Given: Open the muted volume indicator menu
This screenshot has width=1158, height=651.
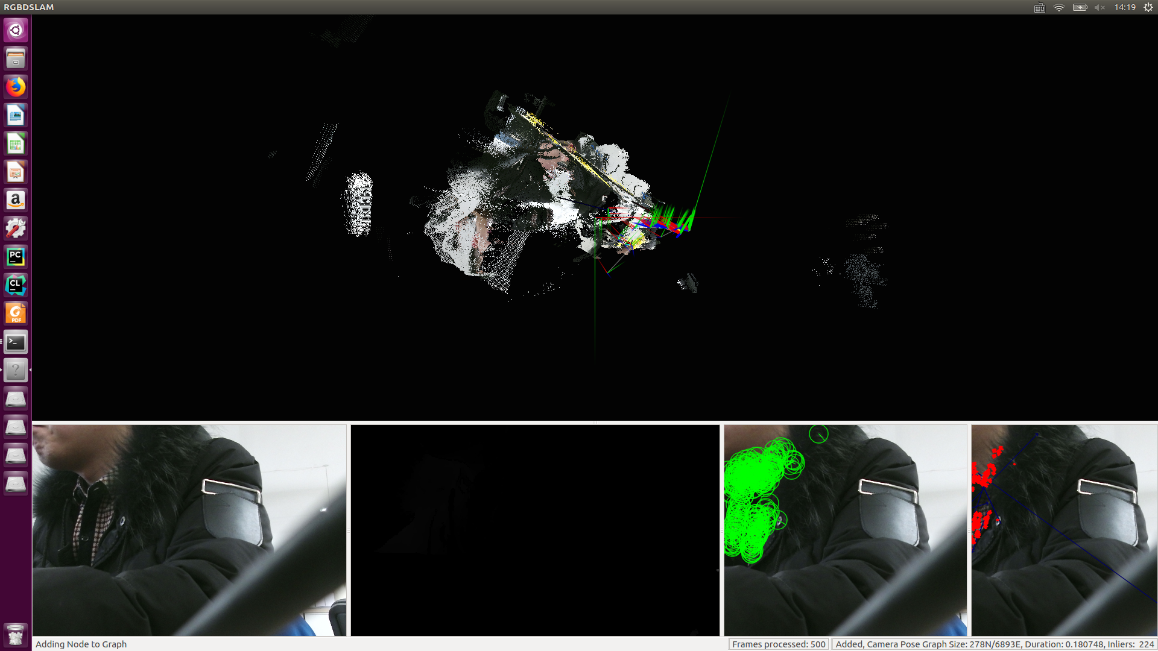Looking at the screenshot, I should tap(1099, 7).
